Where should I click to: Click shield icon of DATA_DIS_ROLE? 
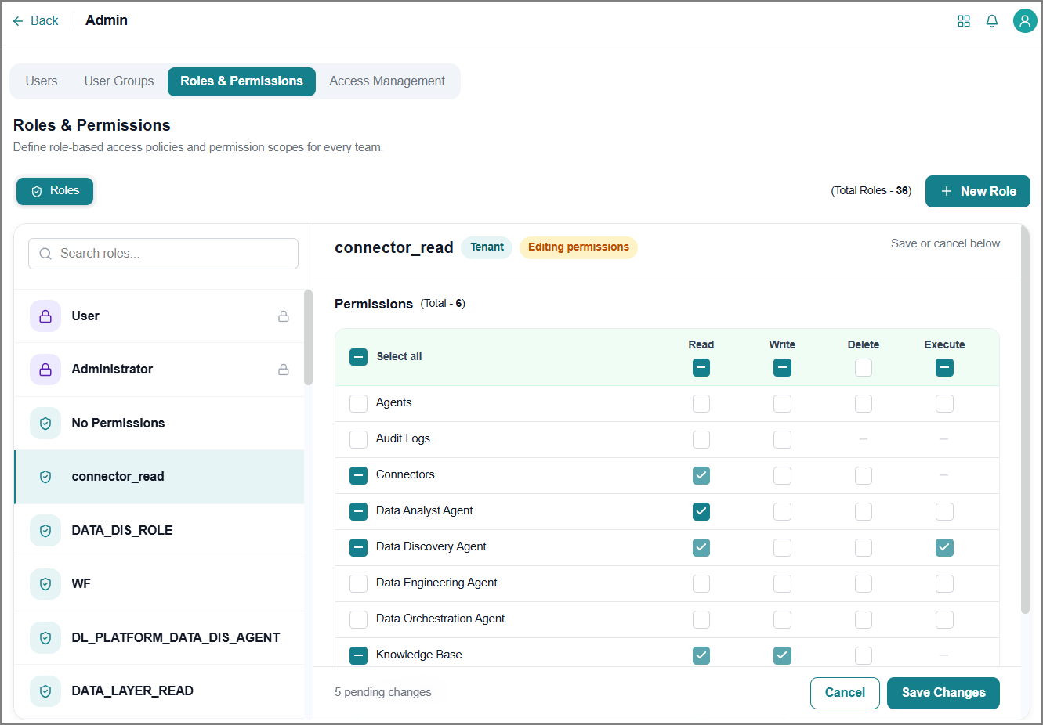tap(45, 530)
